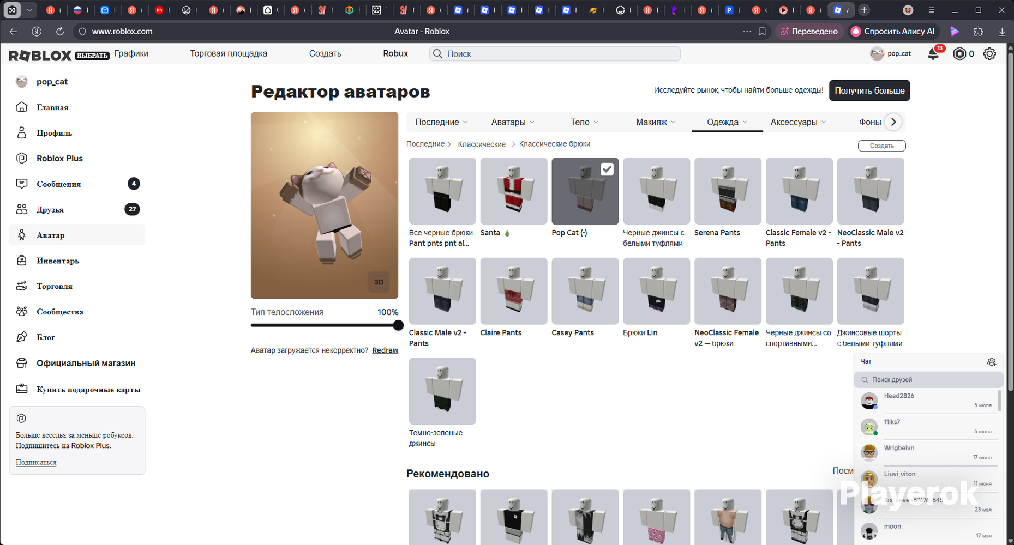Open the gift cards sidebar icon
The image size is (1014, 545).
pos(22,389)
